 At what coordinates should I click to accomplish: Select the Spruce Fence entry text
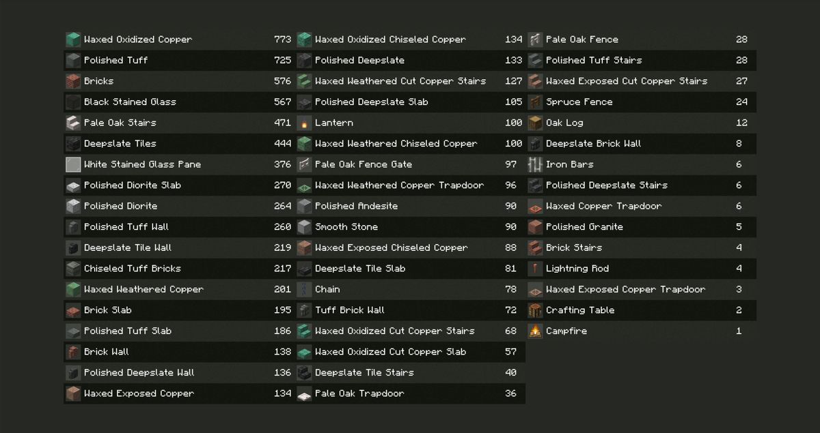pyautogui.click(x=579, y=102)
